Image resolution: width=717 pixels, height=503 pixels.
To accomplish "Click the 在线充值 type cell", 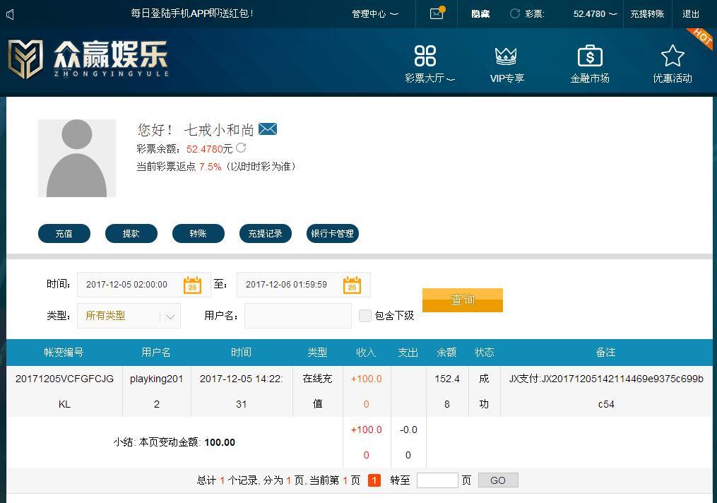I will [317, 391].
